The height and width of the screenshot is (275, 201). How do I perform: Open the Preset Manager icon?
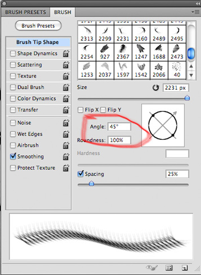[169, 268]
